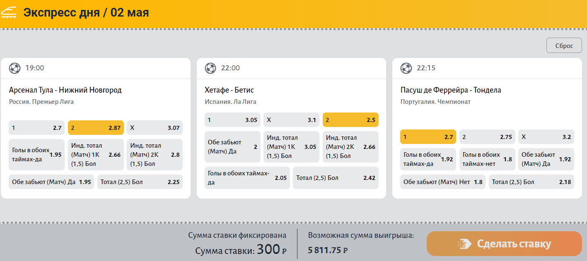Screen dimensions: 587x261
Task: Select outcome 1 at 2.7 for Арсенал Тула
Action: pos(36,128)
